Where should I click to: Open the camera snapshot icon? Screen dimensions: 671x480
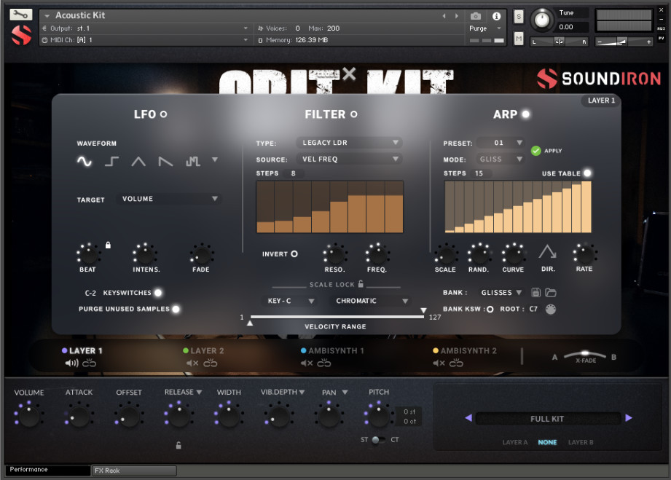[x=476, y=16]
